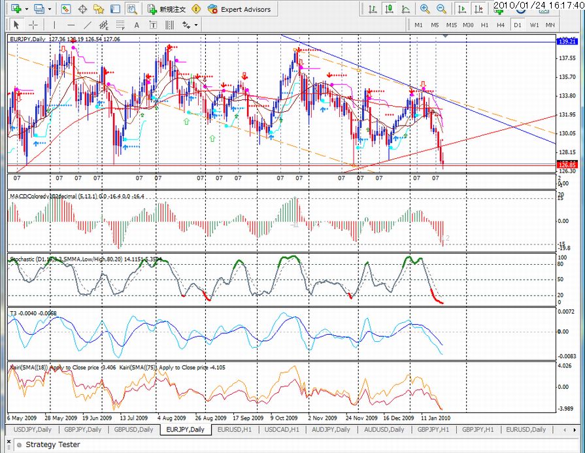The image size is (585, 453).
Task: Expand the arrows objects dropdown
Action: click(x=196, y=25)
